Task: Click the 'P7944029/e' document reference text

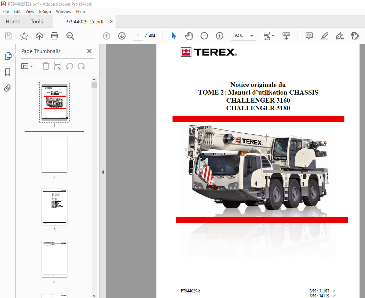Action: 190,291
